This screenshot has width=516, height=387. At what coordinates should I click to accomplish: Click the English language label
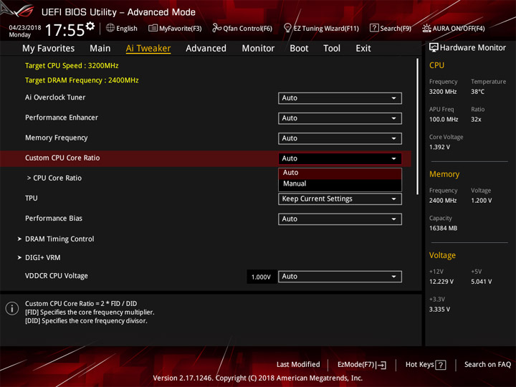[127, 28]
